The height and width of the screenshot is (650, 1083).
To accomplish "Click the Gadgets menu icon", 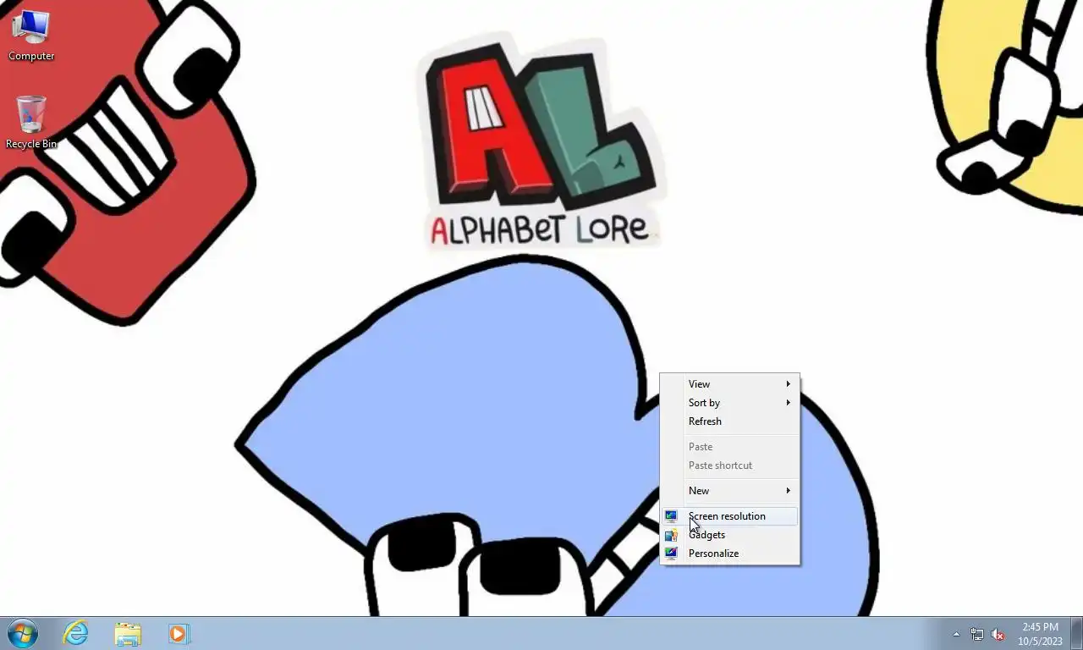I will 671,535.
